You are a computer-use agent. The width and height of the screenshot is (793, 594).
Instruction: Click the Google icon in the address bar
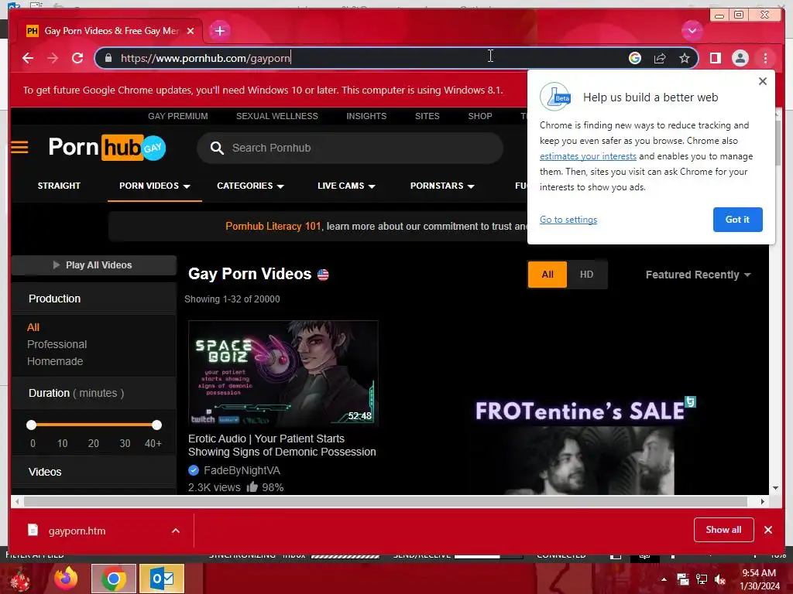tap(635, 58)
